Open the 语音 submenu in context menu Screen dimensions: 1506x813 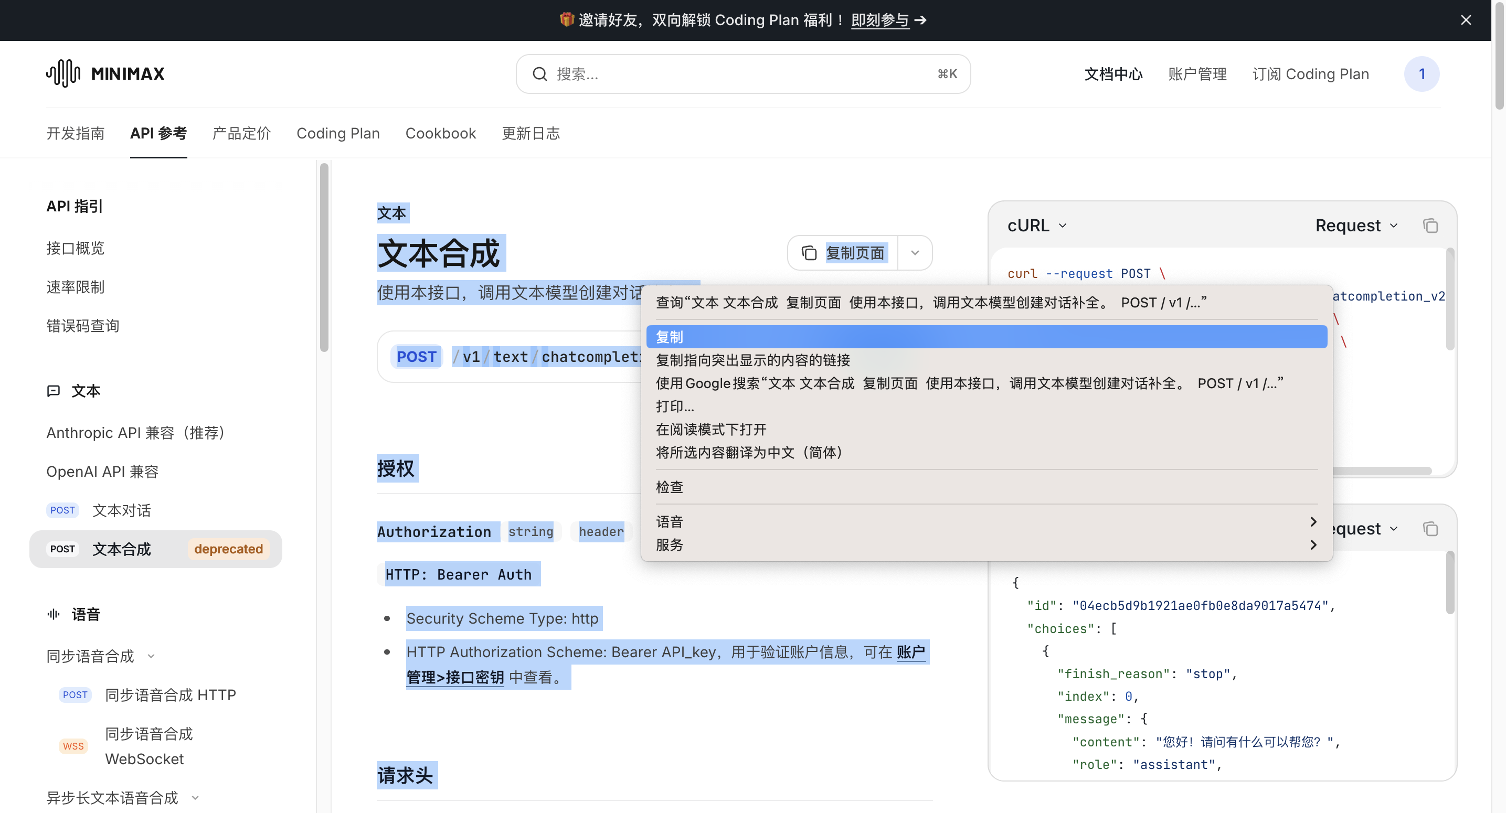[987, 522]
